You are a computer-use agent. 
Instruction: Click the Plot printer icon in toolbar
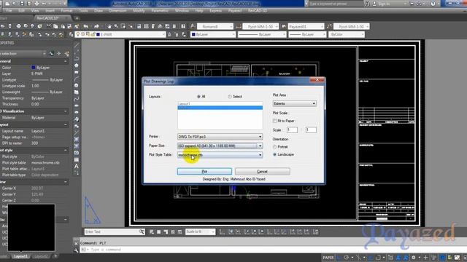coord(18,26)
